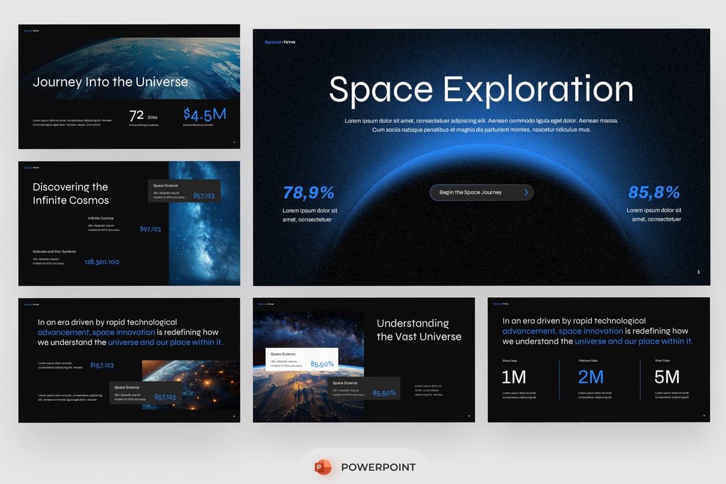This screenshot has width=726, height=484.
Task: Click the Journey Into the Universe title
Action: [x=110, y=82]
